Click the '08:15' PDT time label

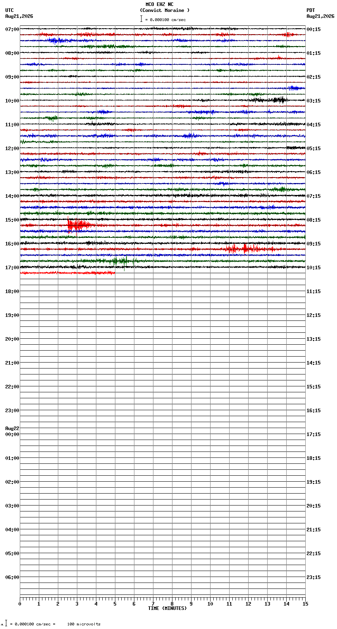314,220
